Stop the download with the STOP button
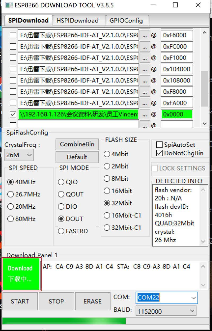The width and height of the screenshot is (212, 331). tap(56, 301)
